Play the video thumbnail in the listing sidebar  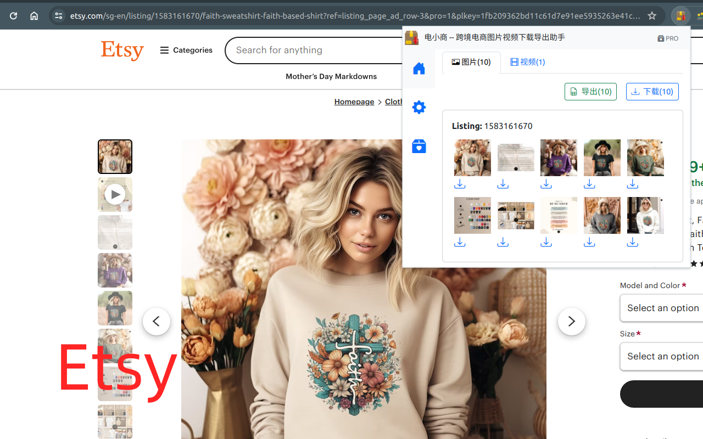115,194
